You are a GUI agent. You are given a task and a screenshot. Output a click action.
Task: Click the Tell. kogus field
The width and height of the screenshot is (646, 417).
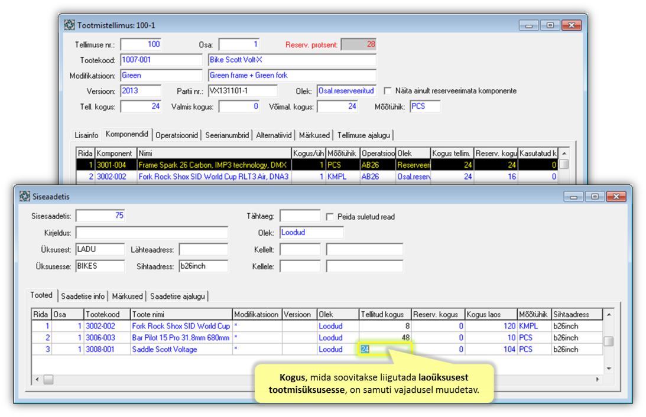pyautogui.click(x=141, y=107)
